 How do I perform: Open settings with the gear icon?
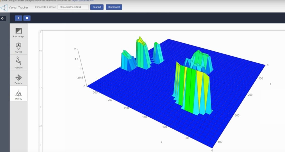tap(3, 18)
